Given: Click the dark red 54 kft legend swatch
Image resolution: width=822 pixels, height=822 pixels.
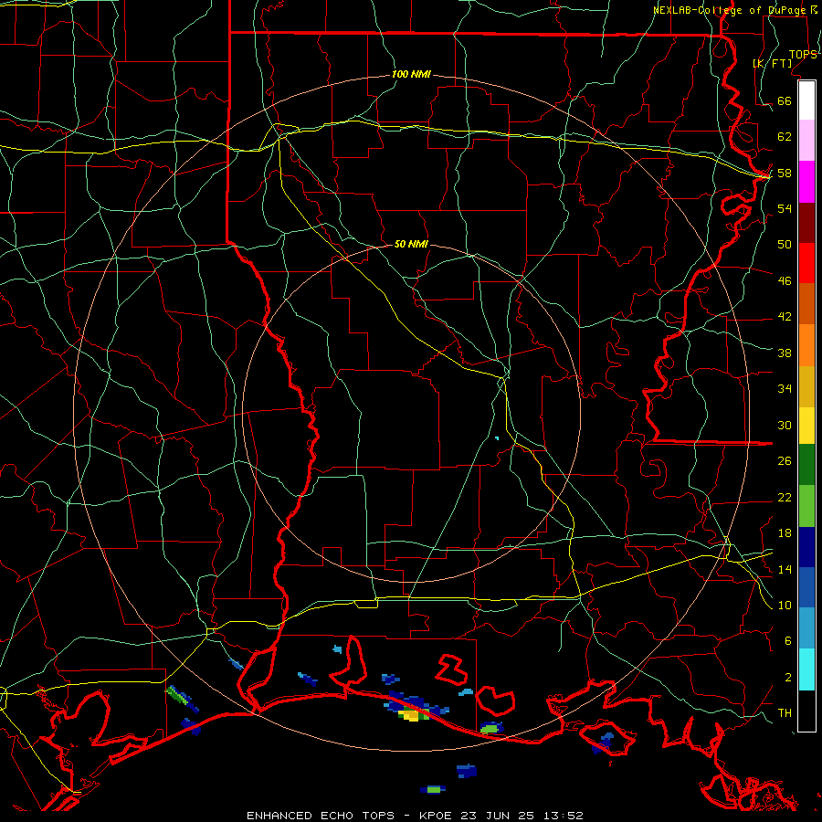Looking at the screenshot, I should pos(806,223).
